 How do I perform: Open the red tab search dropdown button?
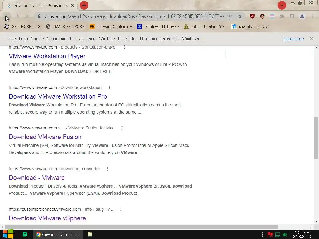(282, 5)
